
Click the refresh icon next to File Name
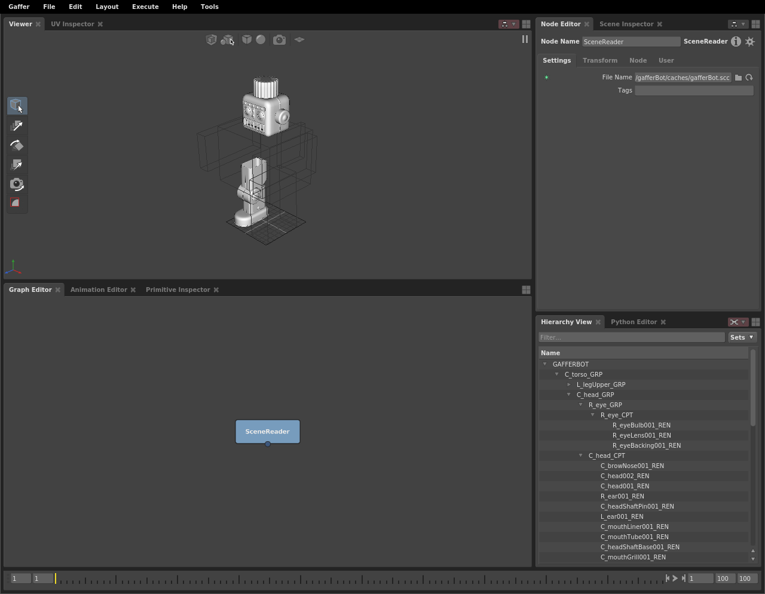click(x=749, y=78)
